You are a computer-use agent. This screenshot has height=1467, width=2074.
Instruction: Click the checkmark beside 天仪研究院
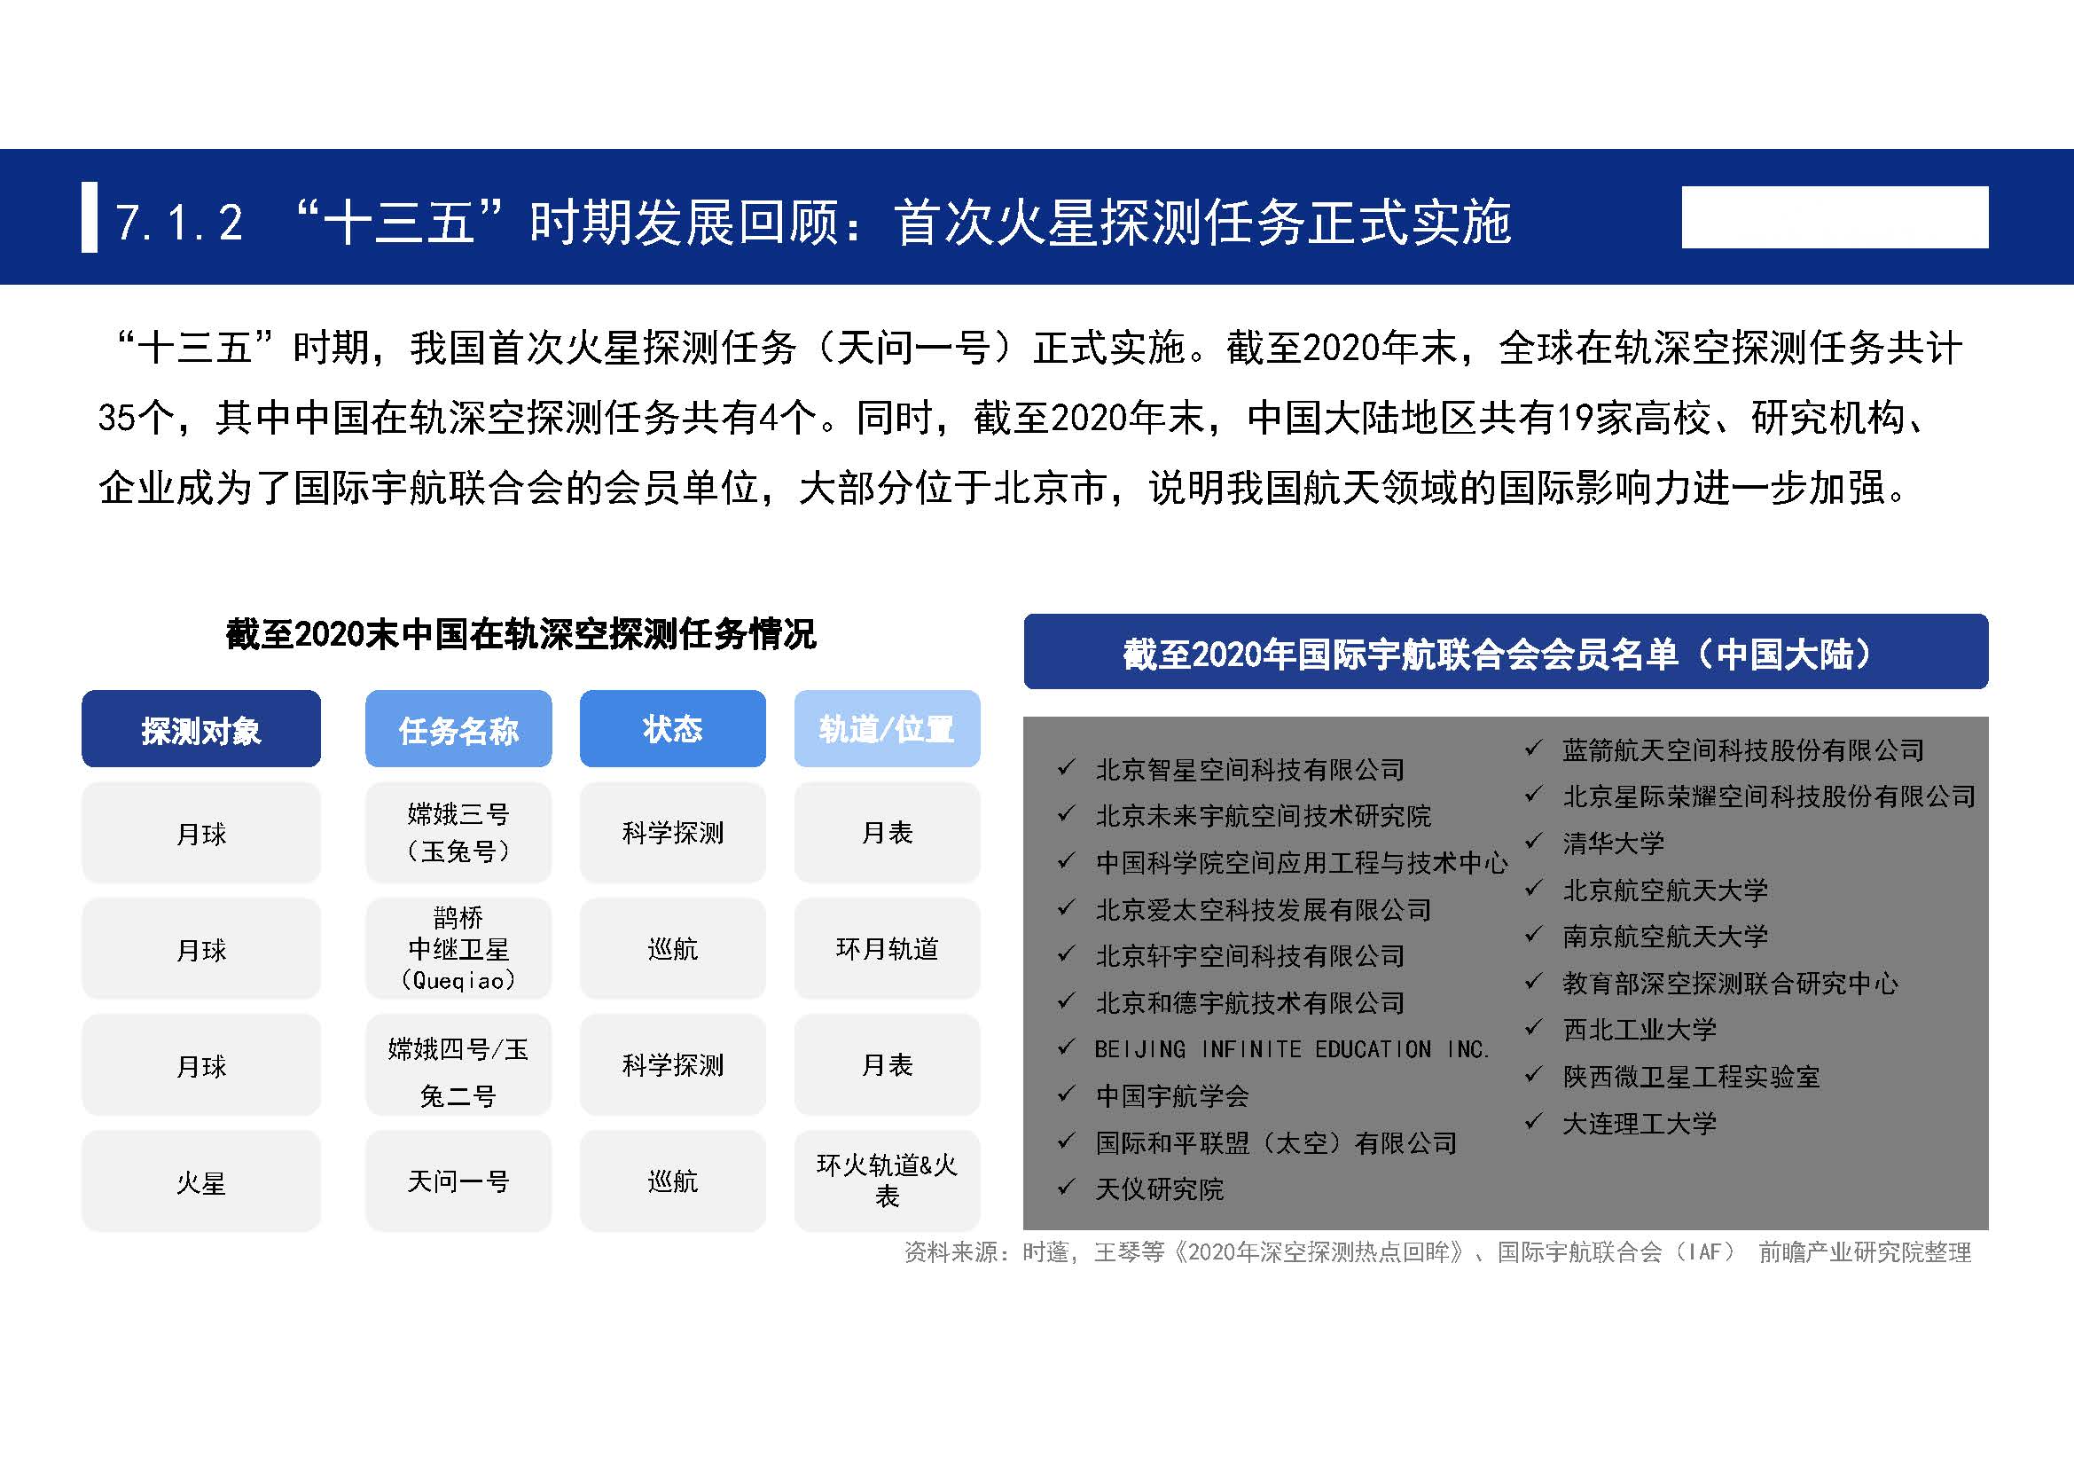click(x=1066, y=1187)
